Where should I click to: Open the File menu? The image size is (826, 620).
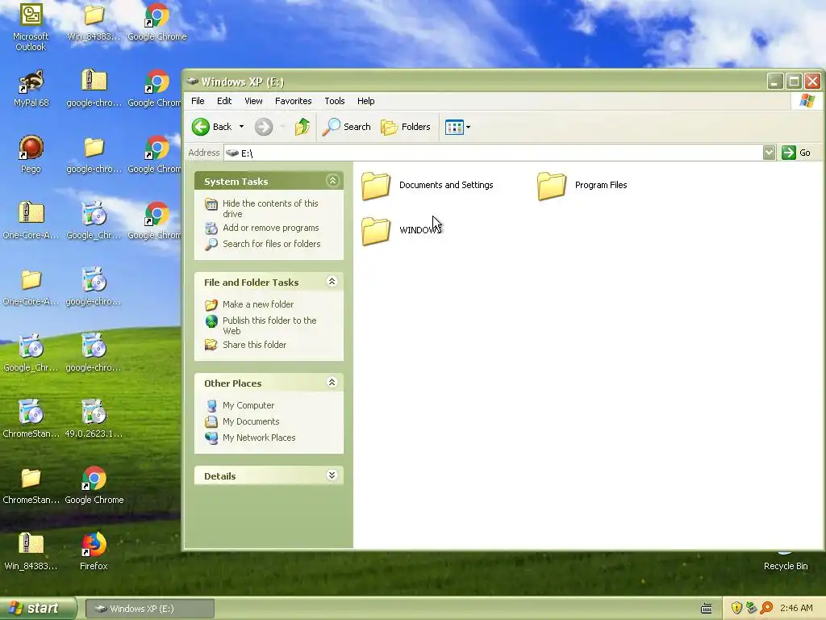(x=198, y=101)
